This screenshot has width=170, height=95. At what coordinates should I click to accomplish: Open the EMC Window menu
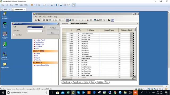[x=50, y=17]
